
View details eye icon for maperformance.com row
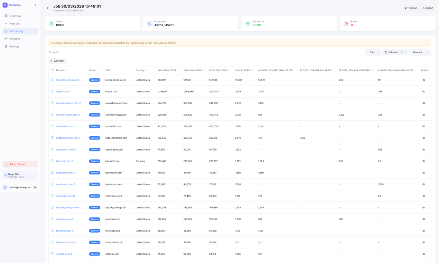click(424, 103)
